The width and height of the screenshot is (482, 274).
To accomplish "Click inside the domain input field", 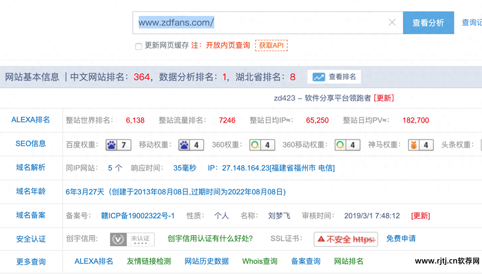I will [x=256, y=22].
